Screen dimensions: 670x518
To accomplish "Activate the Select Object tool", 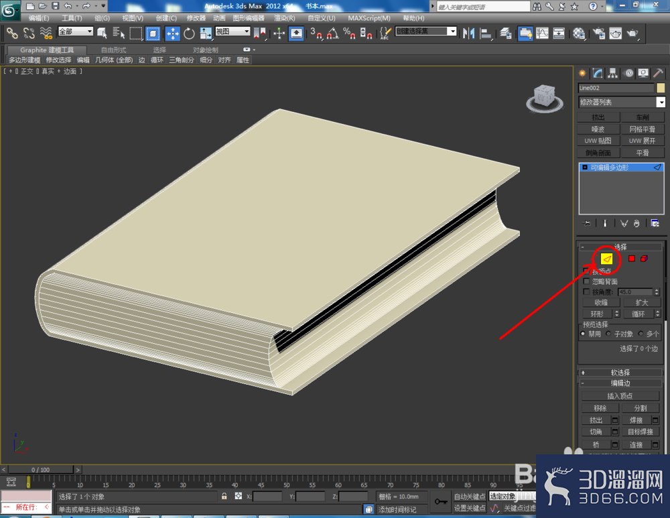I will 102,33.
